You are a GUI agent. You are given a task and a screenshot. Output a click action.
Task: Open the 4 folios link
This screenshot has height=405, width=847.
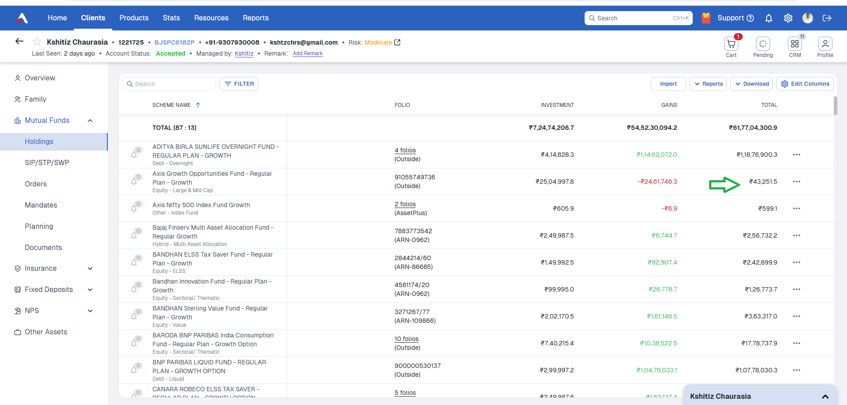[x=405, y=150]
